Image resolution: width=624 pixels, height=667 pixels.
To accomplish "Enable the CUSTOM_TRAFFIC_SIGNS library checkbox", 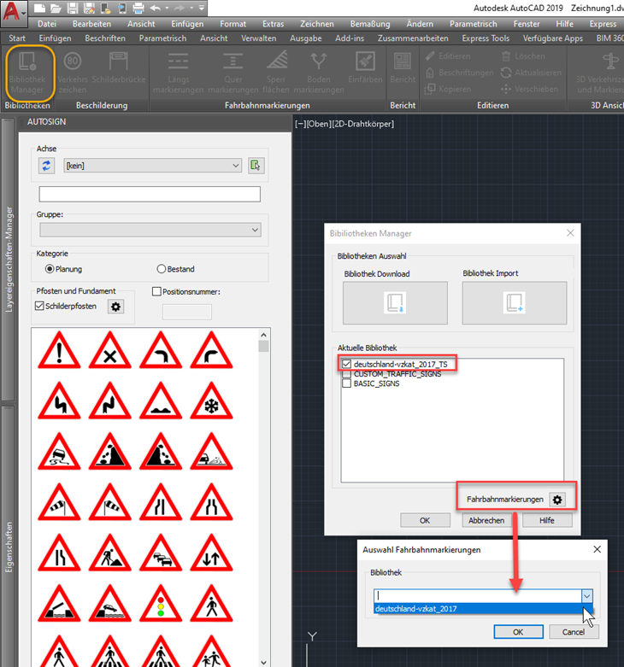I will [x=347, y=374].
